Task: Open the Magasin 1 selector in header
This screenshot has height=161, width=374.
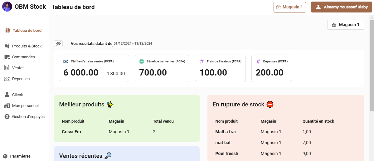Action: coord(289,7)
